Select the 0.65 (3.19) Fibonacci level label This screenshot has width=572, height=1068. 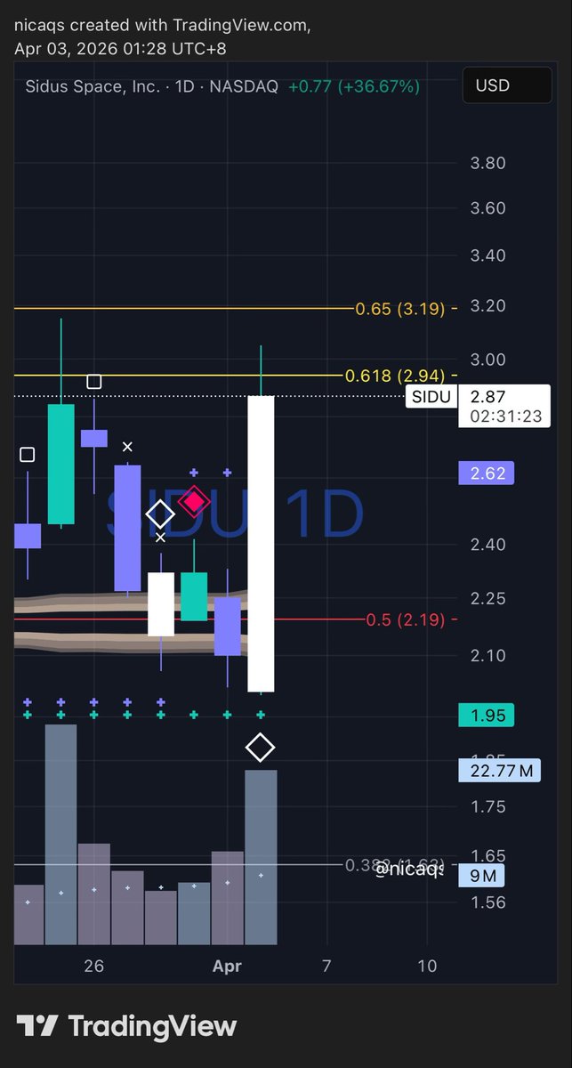[x=400, y=309]
